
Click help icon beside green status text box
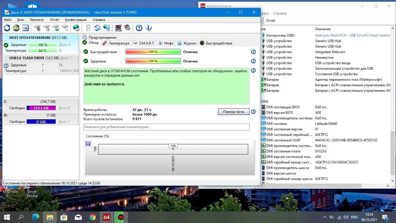[253, 70]
